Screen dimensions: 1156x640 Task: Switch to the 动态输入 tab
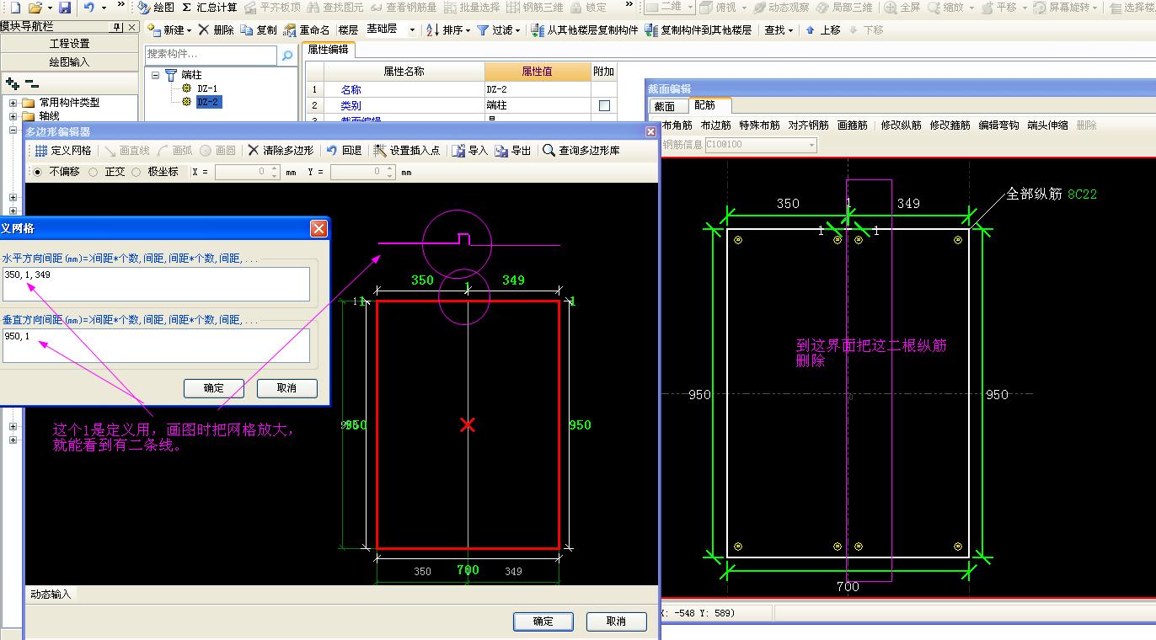pyautogui.click(x=51, y=595)
